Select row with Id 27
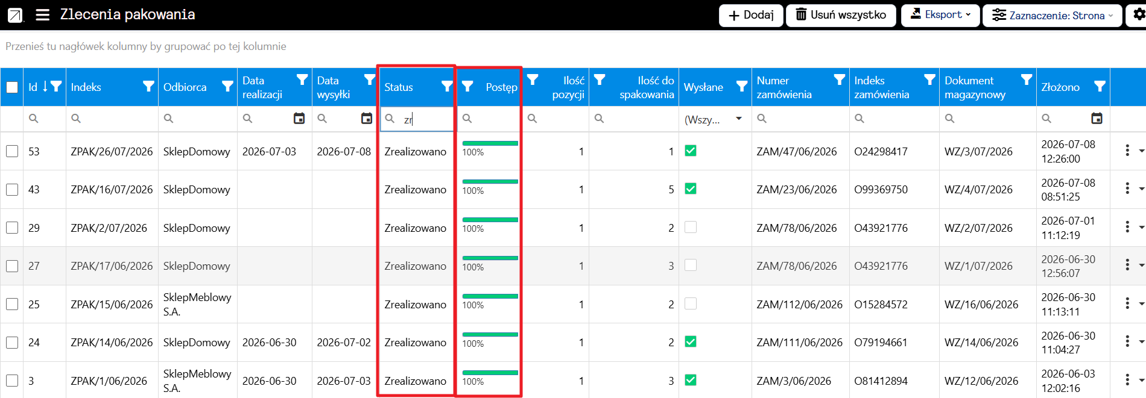 (12, 266)
